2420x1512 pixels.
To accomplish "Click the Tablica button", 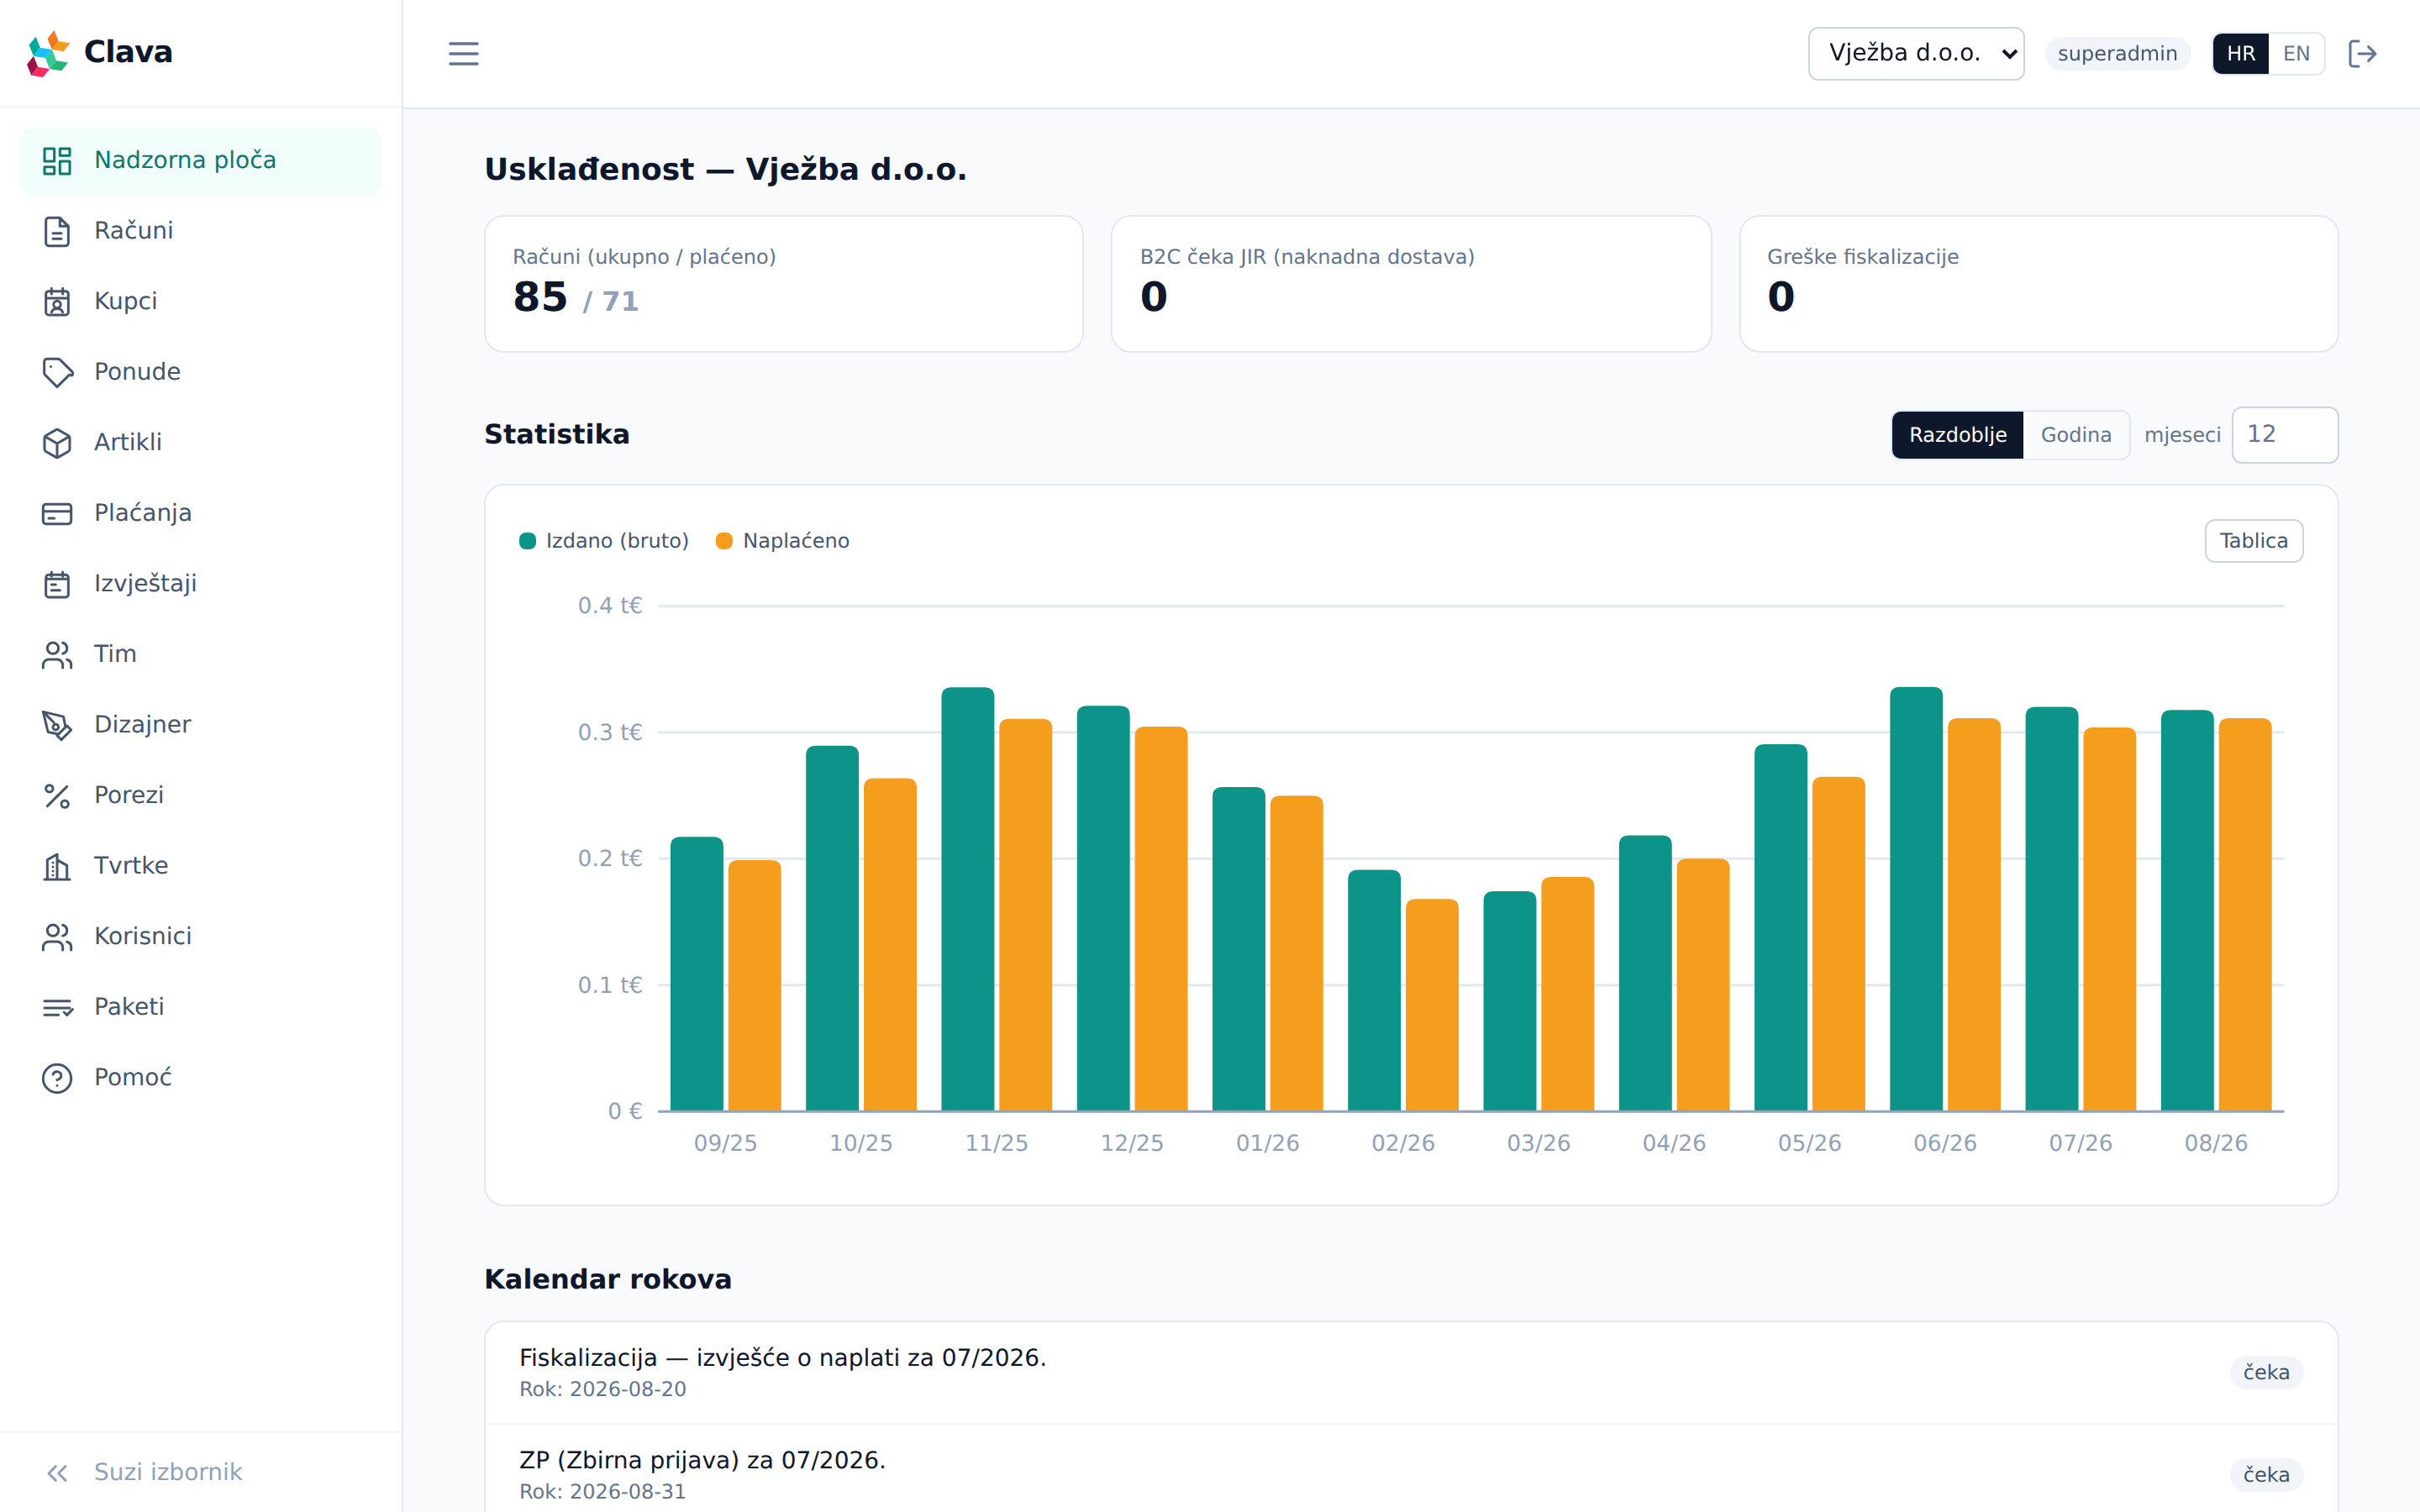I will (x=2253, y=541).
